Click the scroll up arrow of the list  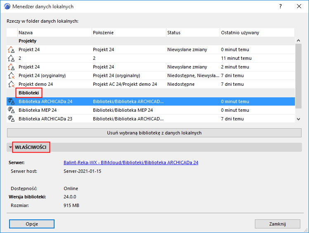point(299,40)
